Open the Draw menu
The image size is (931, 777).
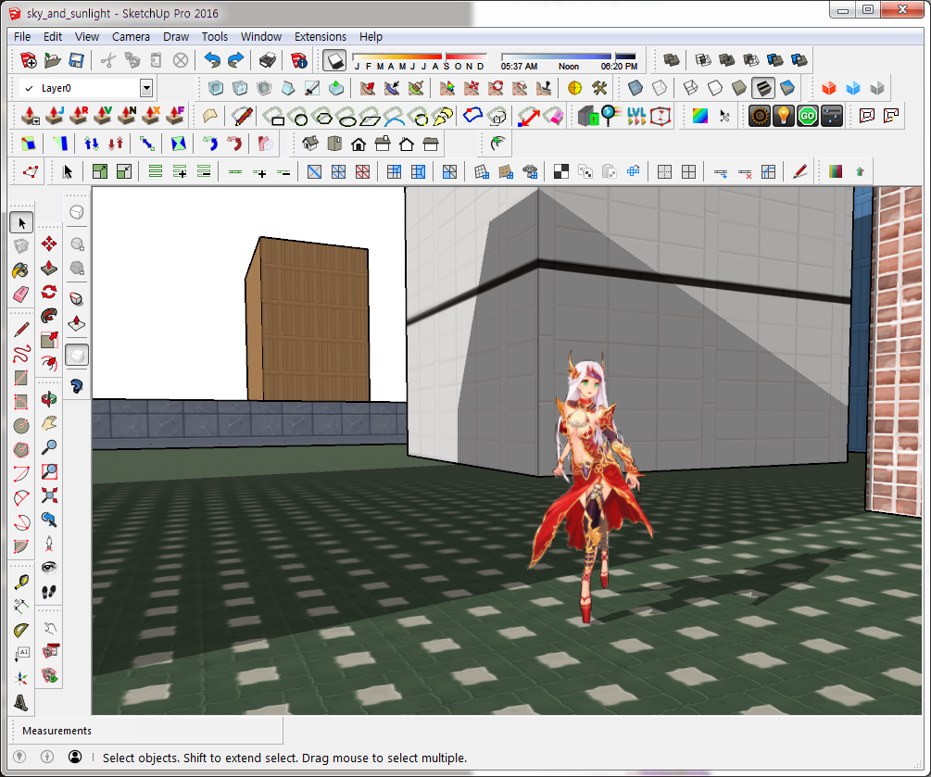(176, 37)
